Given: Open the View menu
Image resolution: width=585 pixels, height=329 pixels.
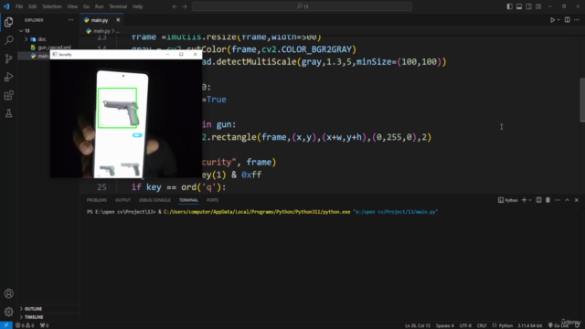Looking at the screenshot, I should tap(72, 6).
